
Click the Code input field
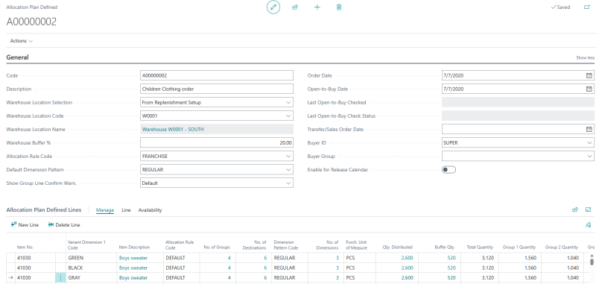(217, 75)
